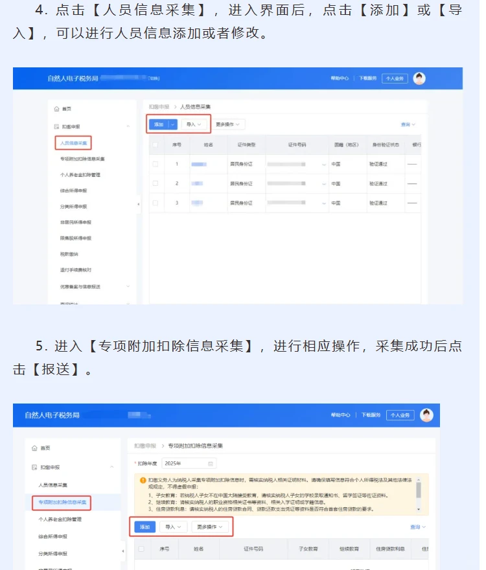The height and width of the screenshot is (570, 486).
Task: Open arrow beside 添加 in upper screenshot
Action: point(173,124)
